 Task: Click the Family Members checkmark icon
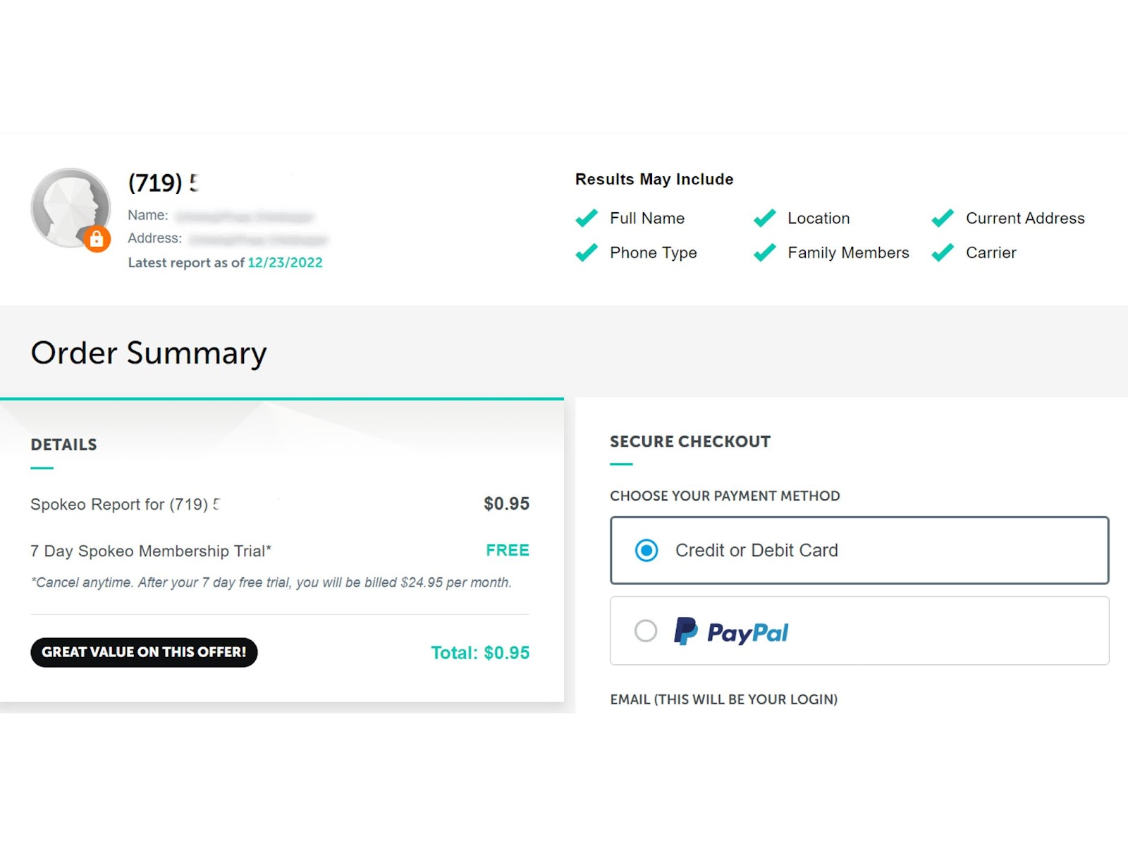(765, 252)
